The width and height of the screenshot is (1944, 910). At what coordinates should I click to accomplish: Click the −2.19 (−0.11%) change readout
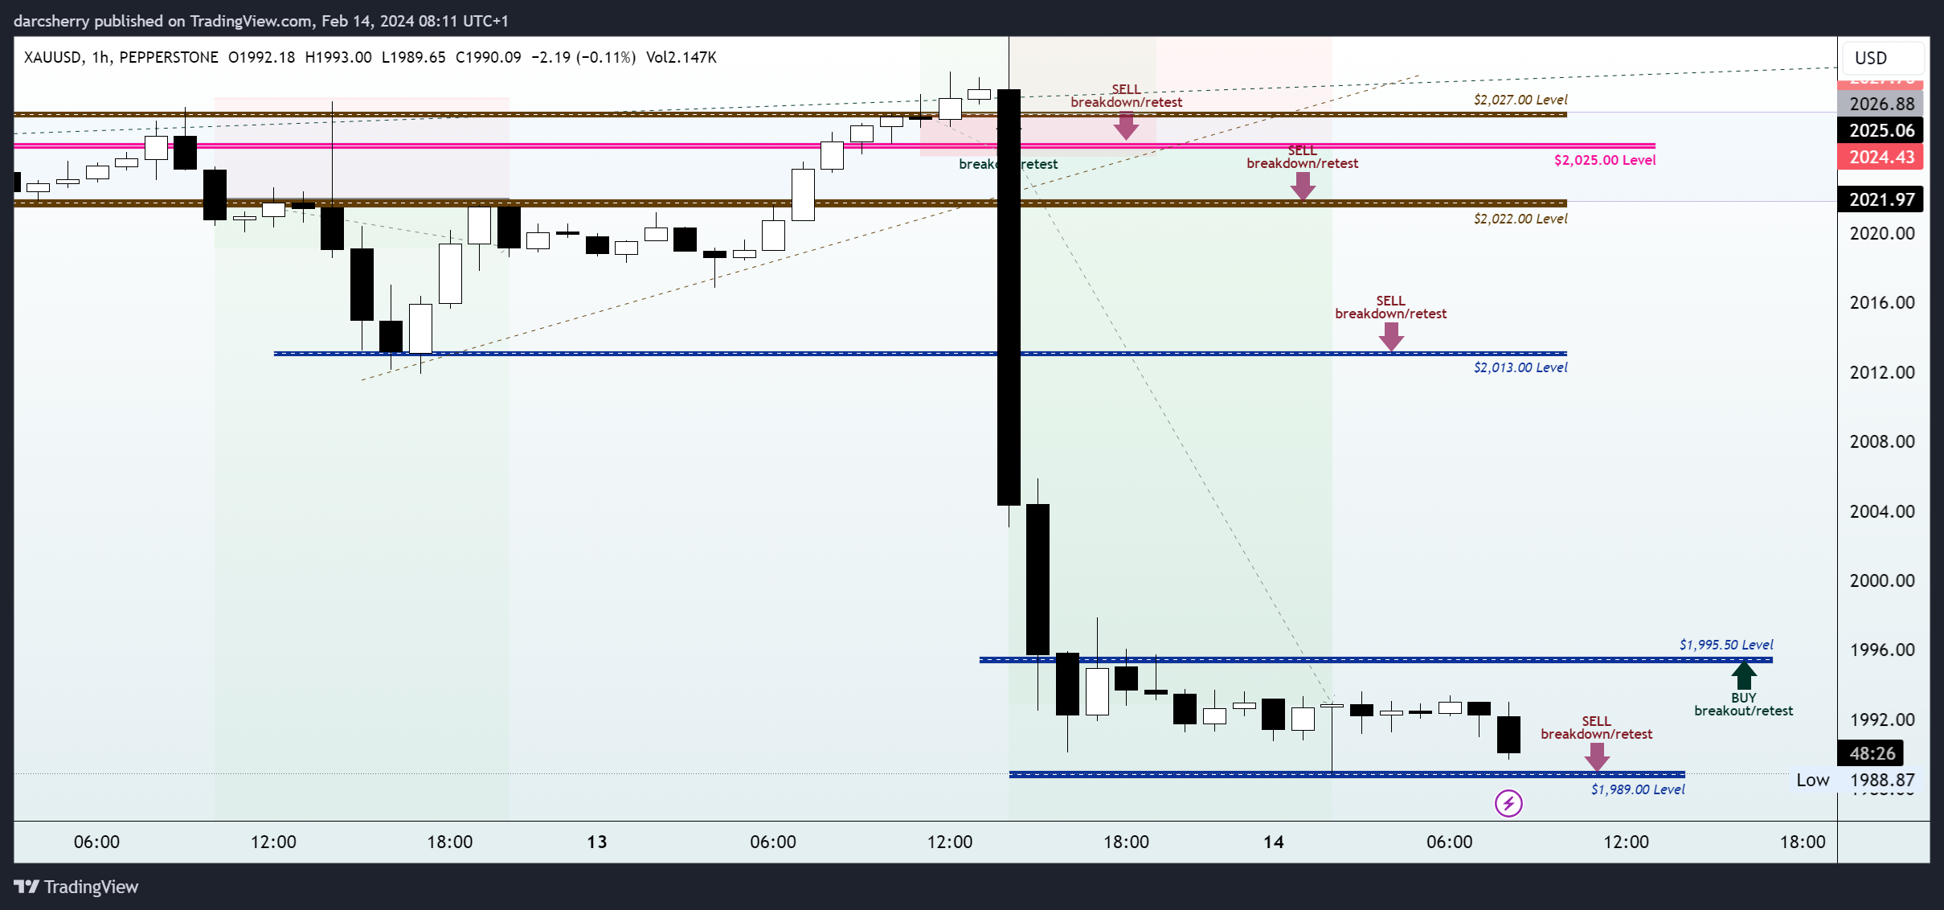[583, 57]
